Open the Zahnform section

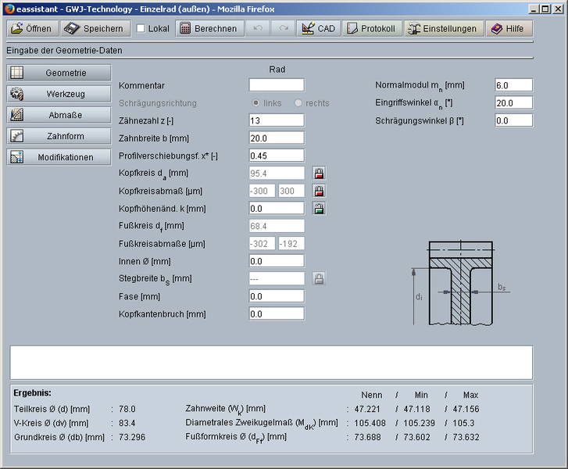[x=59, y=136]
